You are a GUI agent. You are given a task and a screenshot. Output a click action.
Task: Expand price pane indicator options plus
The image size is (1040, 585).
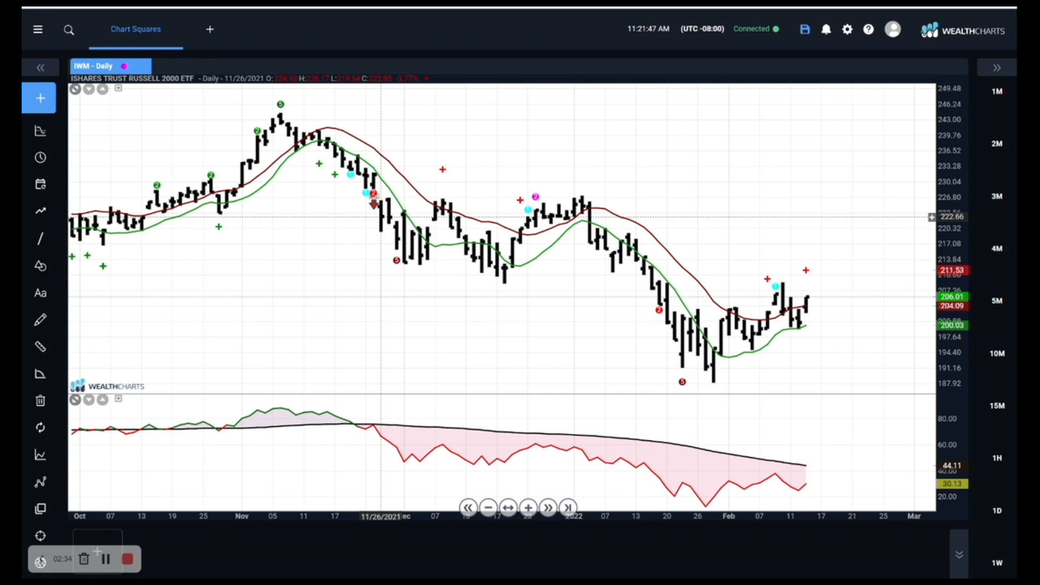[x=118, y=88]
